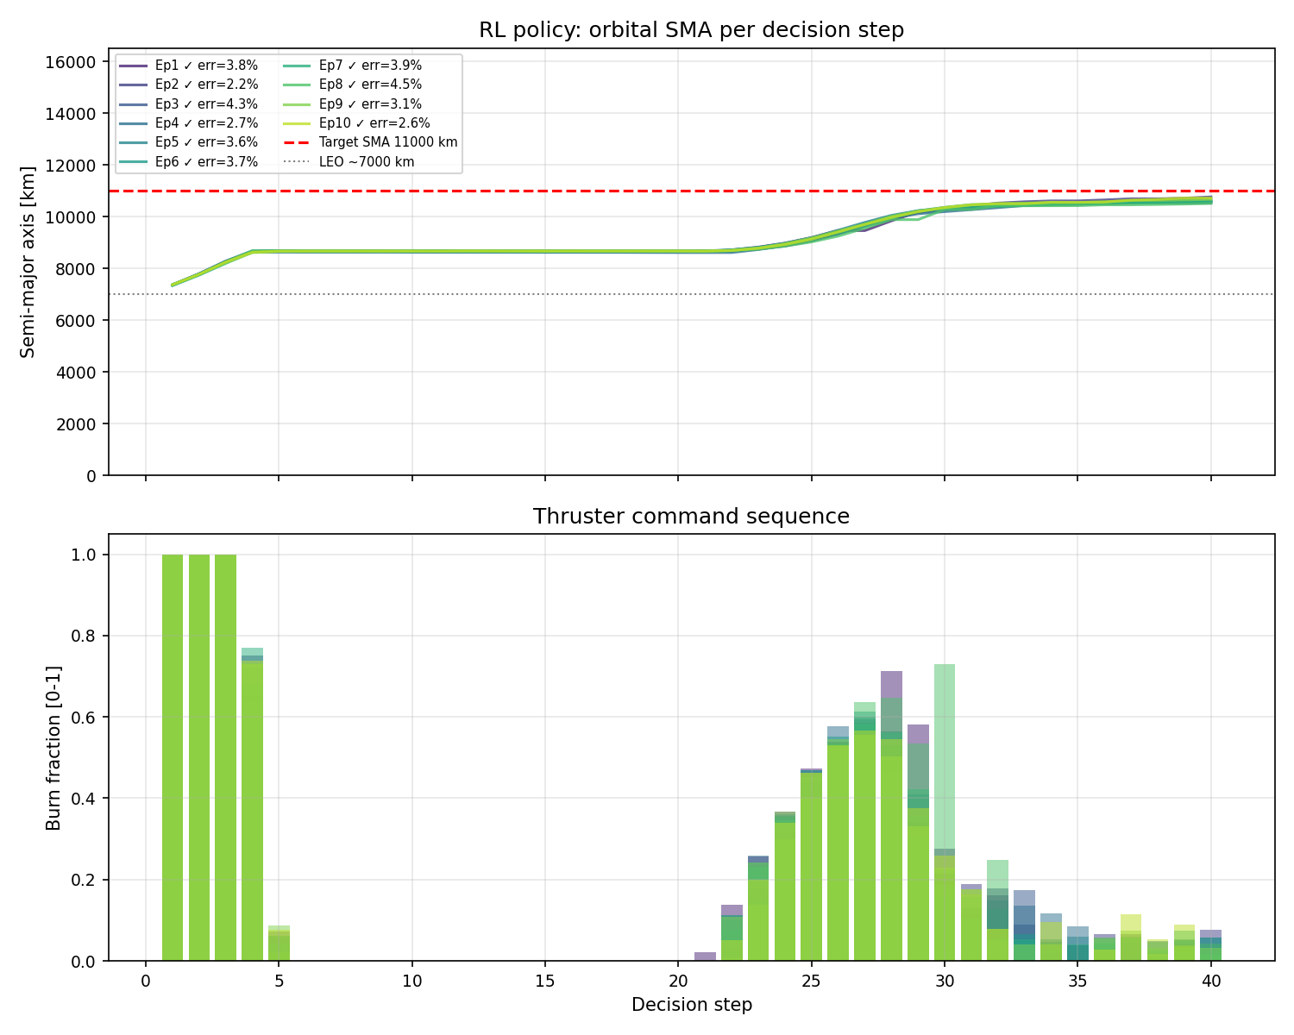Toggle visibility of Ep8 err=4.5% series
Image resolution: width=1294 pixels, height=1035 pixels.
[x=370, y=84]
